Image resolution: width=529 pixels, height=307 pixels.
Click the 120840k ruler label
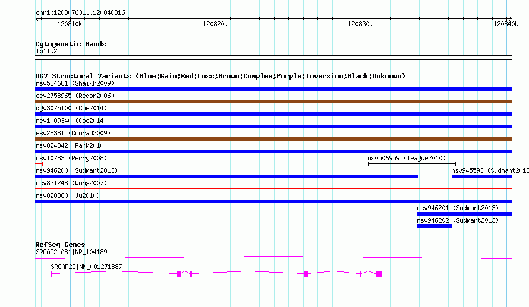click(x=506, y=24)
